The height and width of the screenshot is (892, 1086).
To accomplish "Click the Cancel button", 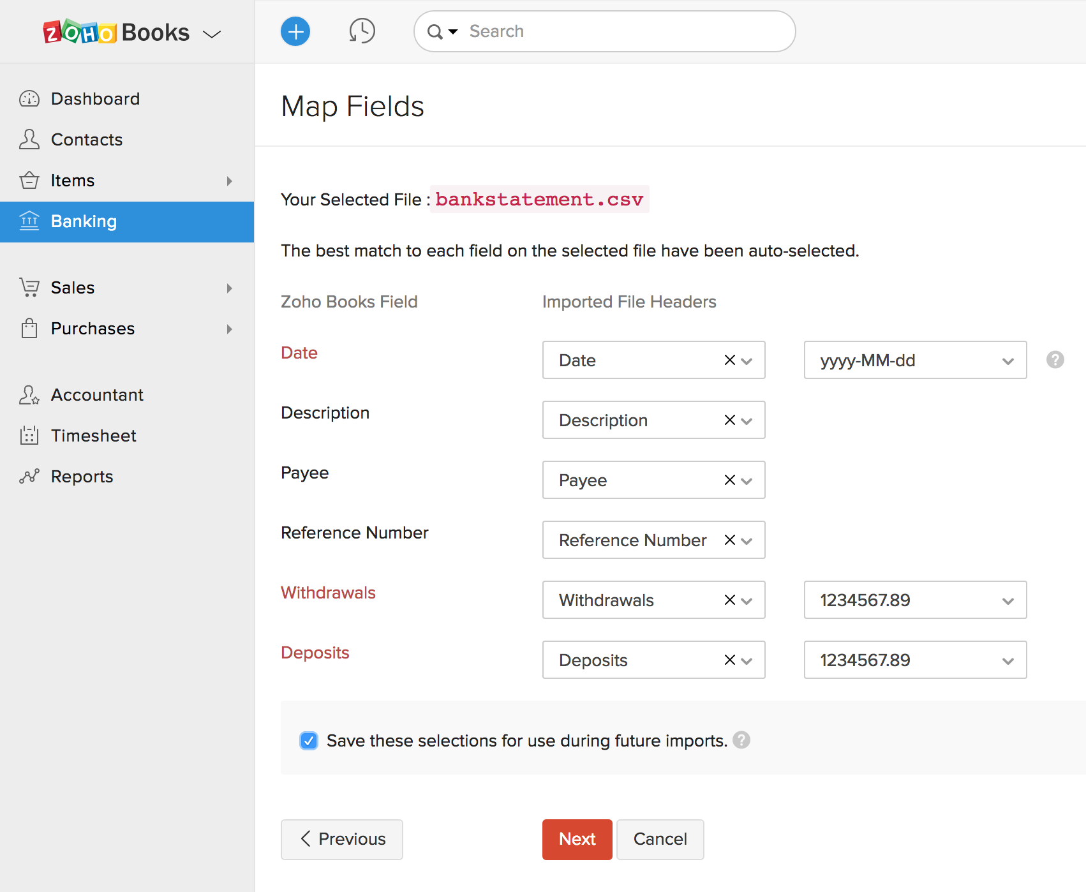I will pyautogui.click(x=660, y=839).
